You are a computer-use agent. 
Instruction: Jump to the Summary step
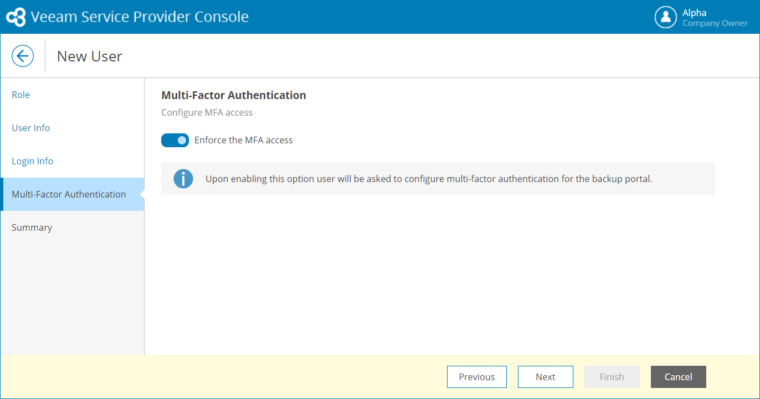coord(32,227)
